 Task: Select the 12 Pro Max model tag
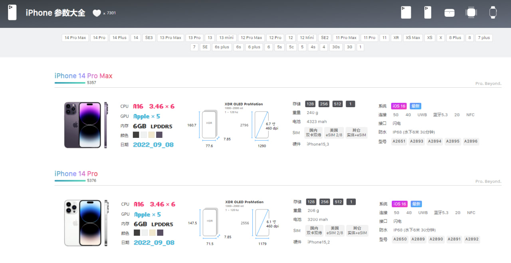click(x=252, y=38)
